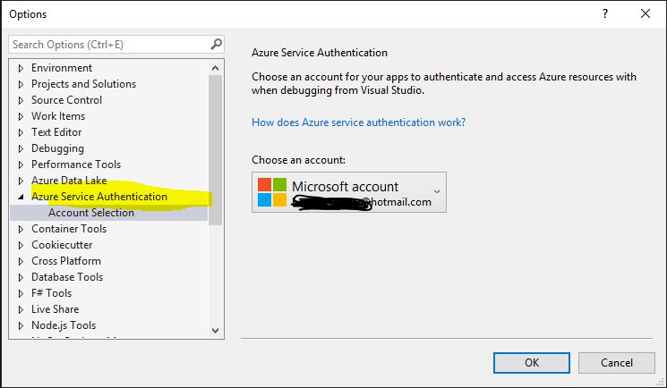Image resolution: width=667 pixels, height=388 pixels.
Task: Select Work Items tree item
Action: [x=58, y=116]
